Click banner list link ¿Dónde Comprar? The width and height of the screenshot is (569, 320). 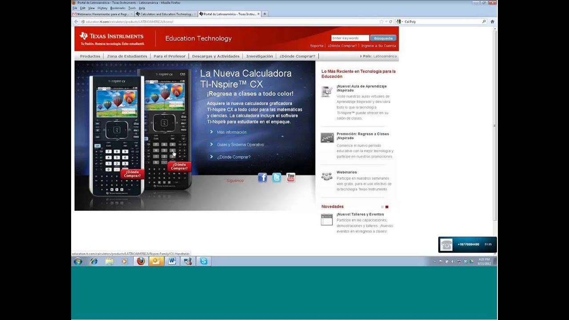234,157
